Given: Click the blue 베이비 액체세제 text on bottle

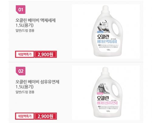Looking at the screenshot, I should click(107, 41).
